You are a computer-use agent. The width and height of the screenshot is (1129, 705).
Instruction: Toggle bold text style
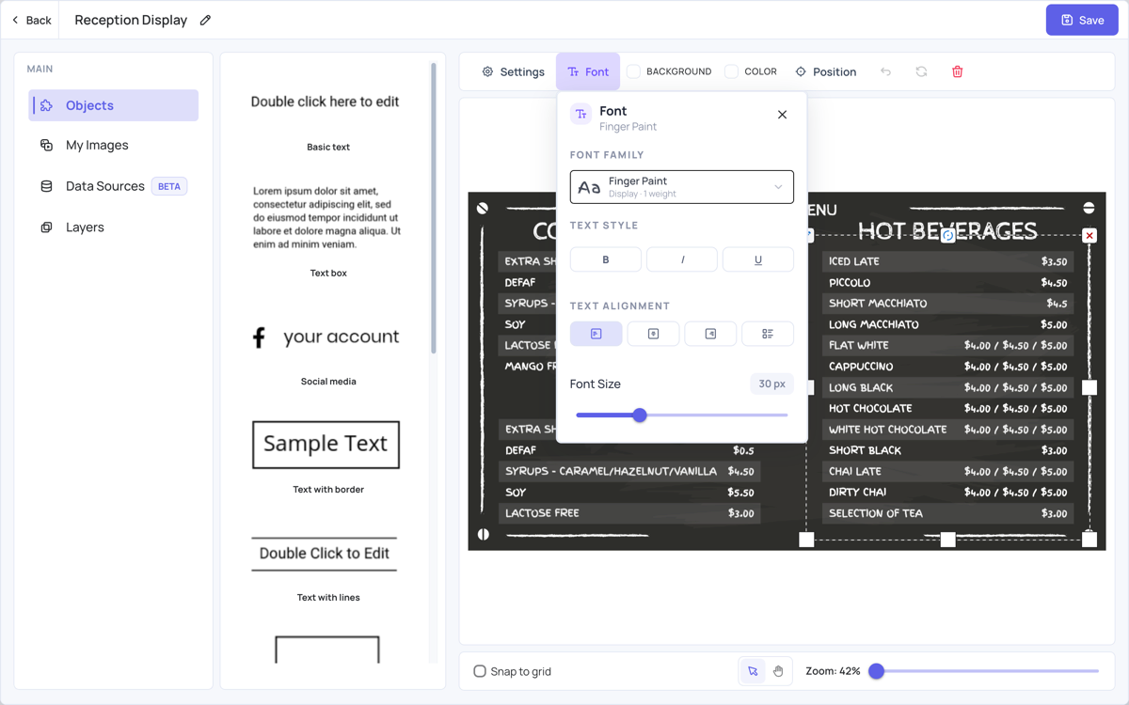coord(606,259)
